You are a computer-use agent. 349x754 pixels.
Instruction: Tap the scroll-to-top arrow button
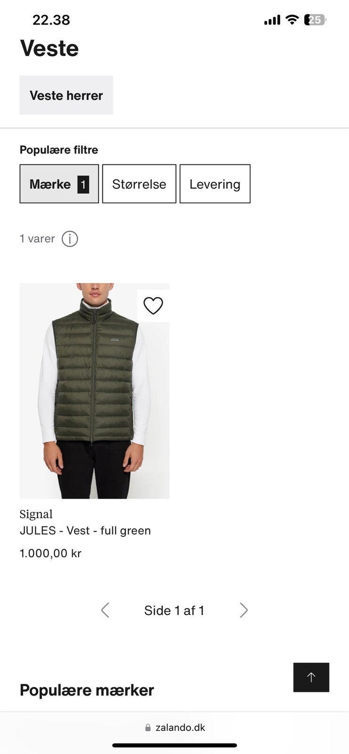coord(311,677)
